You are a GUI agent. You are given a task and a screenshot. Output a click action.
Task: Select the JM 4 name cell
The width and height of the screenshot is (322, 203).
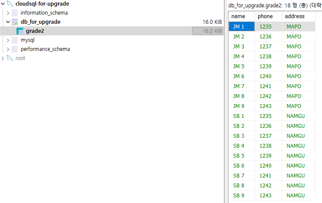242,56
